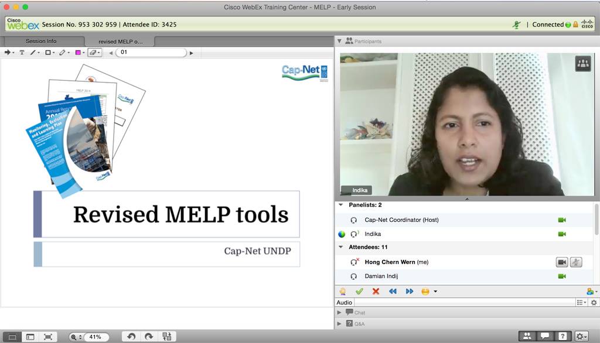The height and width of the screenshot is (343, 600).
Task: Open the panel options gear dropdown
Action: (x=582, y=336)
